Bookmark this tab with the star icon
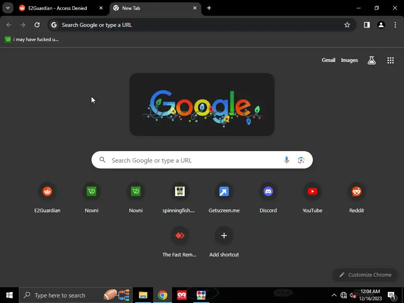Image resolution: width=404 pixels, height=303 pixels. pyautogui.click(x=347, y=25)
